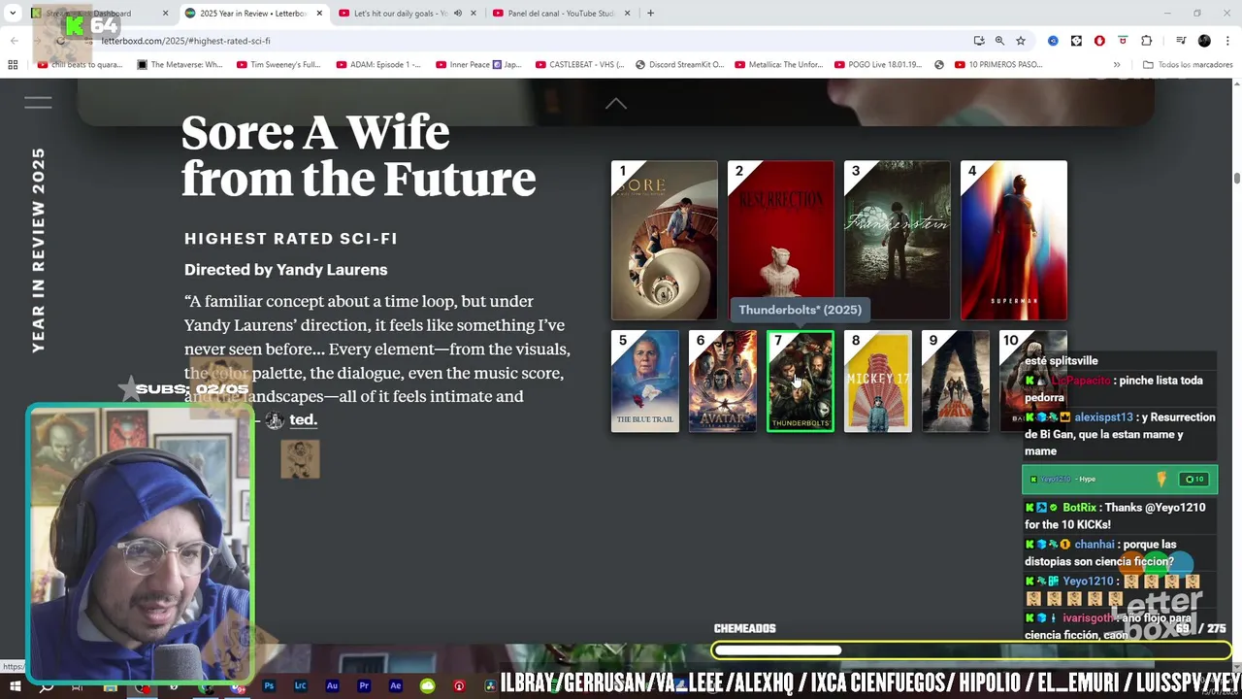Open the Avatar poster ranked number 6
Image resolution: width=1242 pixels, height=699 pixels.
[x=723, y=382]
